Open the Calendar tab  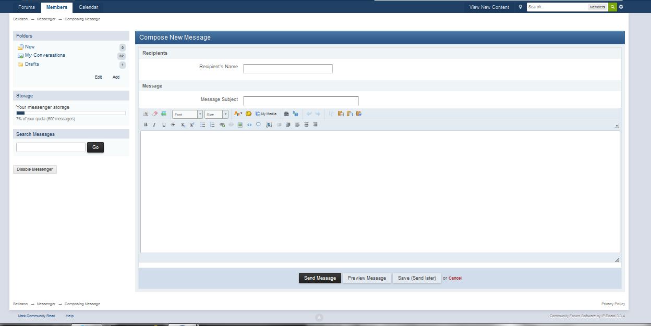[x=89, y=7]
